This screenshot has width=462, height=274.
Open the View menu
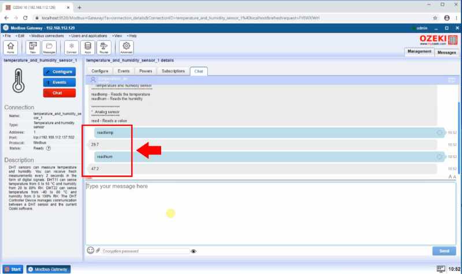pyautogui.click(x=117, y=36)
